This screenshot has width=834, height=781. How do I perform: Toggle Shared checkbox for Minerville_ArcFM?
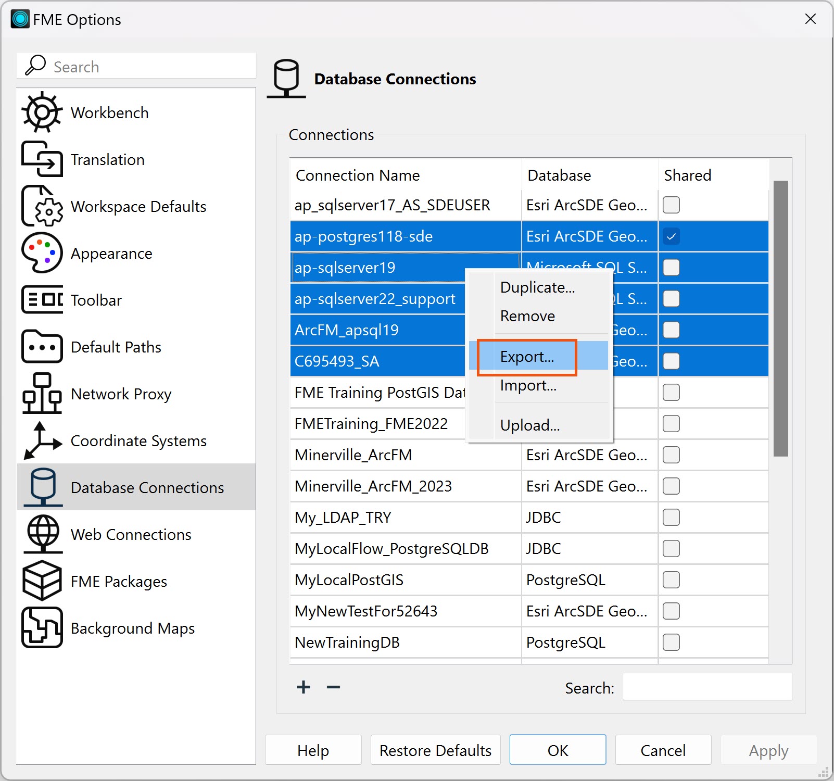point(671,455)
